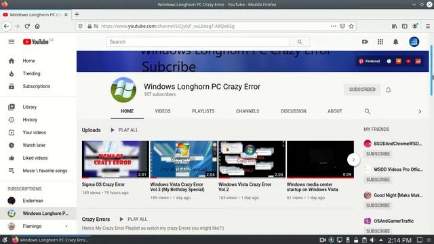The image size is (434, 244).
Task: Open Windows media center startup thumbnail
Action: [320, 159]
